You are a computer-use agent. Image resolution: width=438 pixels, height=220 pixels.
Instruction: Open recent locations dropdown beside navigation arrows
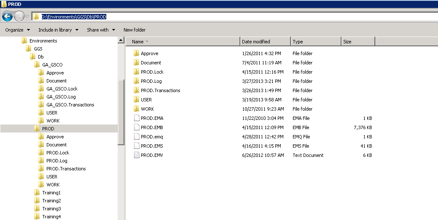tap(27, 17)
